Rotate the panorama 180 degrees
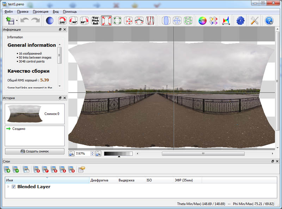This screenshot has height=209, width=282. [x=62, y=20]
